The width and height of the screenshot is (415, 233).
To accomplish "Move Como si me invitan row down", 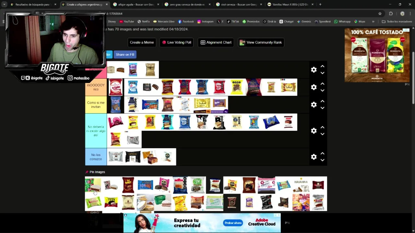I will pos(322,108).
